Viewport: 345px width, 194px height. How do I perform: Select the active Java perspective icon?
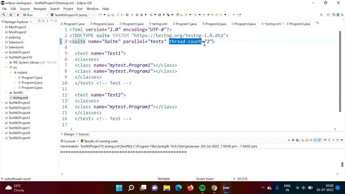pyautogui.click(x=338, y=15)
